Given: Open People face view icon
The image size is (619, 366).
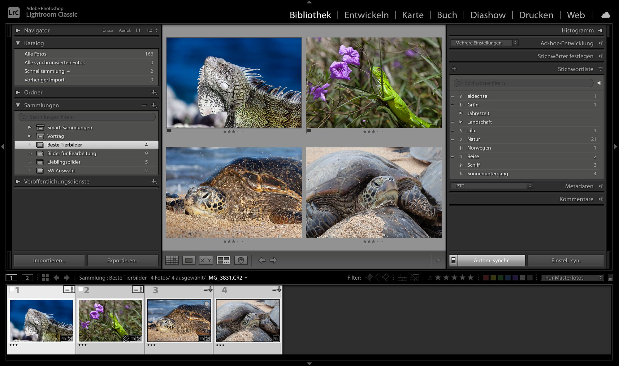Looking at the screenshot, I should pyautogui.click(x=241, y=260).
